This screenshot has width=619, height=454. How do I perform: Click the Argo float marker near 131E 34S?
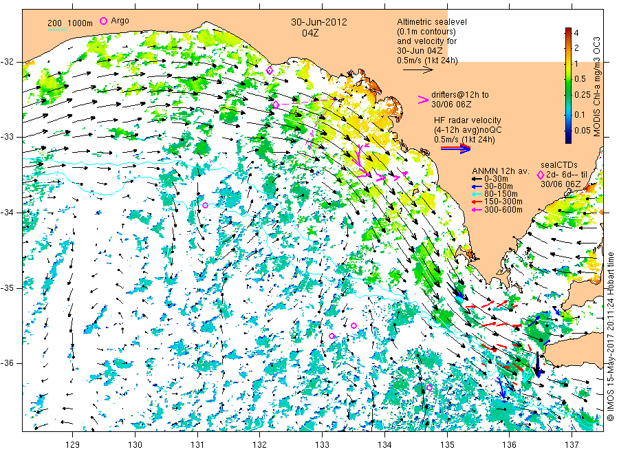(205, 205)
